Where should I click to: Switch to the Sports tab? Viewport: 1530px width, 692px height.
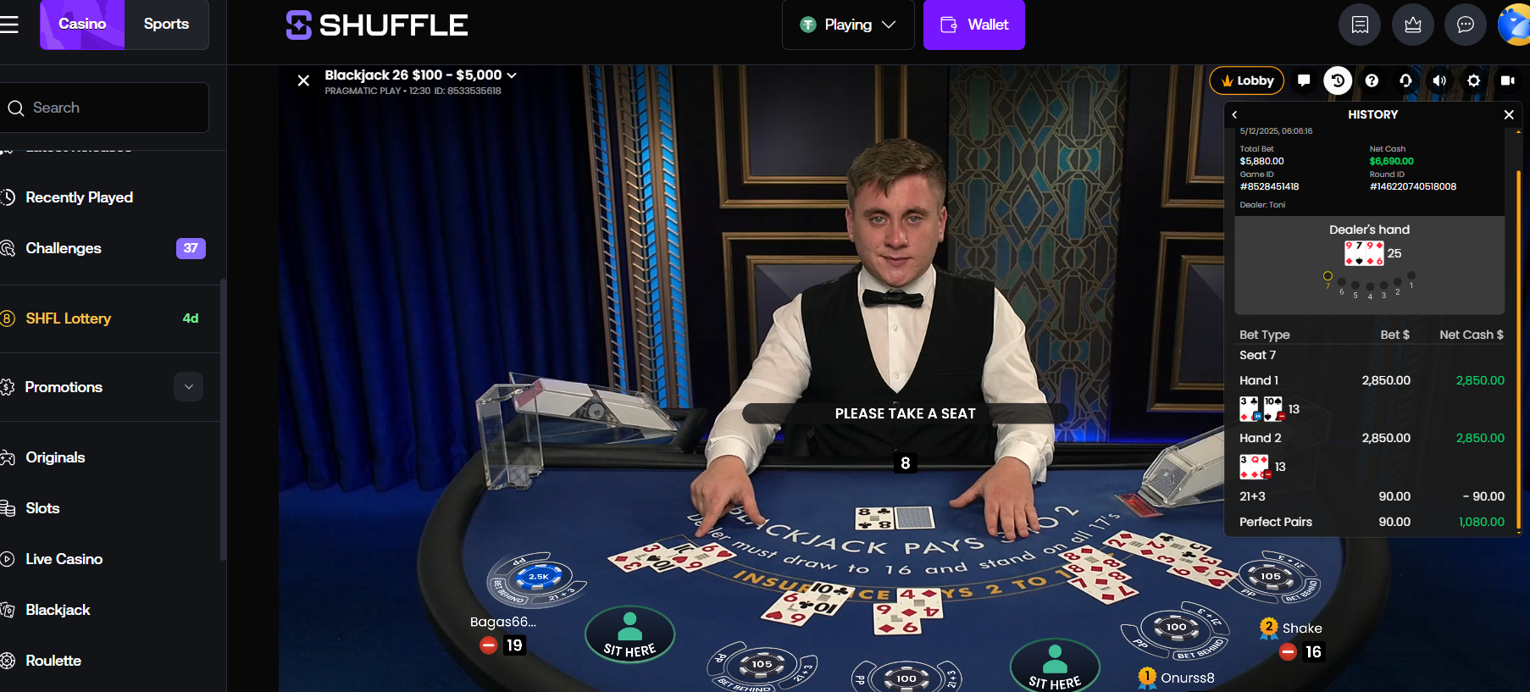click(x=166, y=25)
